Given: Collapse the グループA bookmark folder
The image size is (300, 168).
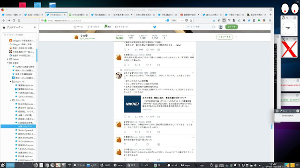Looking at the screenshot, I should tap(11, 82).
